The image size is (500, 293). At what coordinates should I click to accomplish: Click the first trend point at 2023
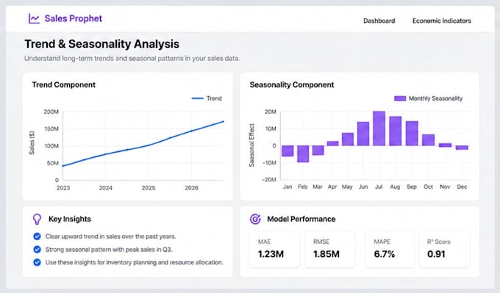[63, 166]
